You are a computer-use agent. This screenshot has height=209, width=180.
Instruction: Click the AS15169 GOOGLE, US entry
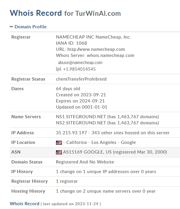[87, 152]
